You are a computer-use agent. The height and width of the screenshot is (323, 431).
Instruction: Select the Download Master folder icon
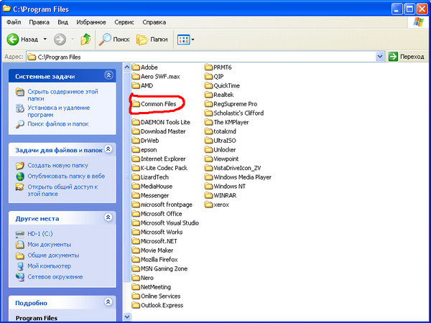click(136, 131)
